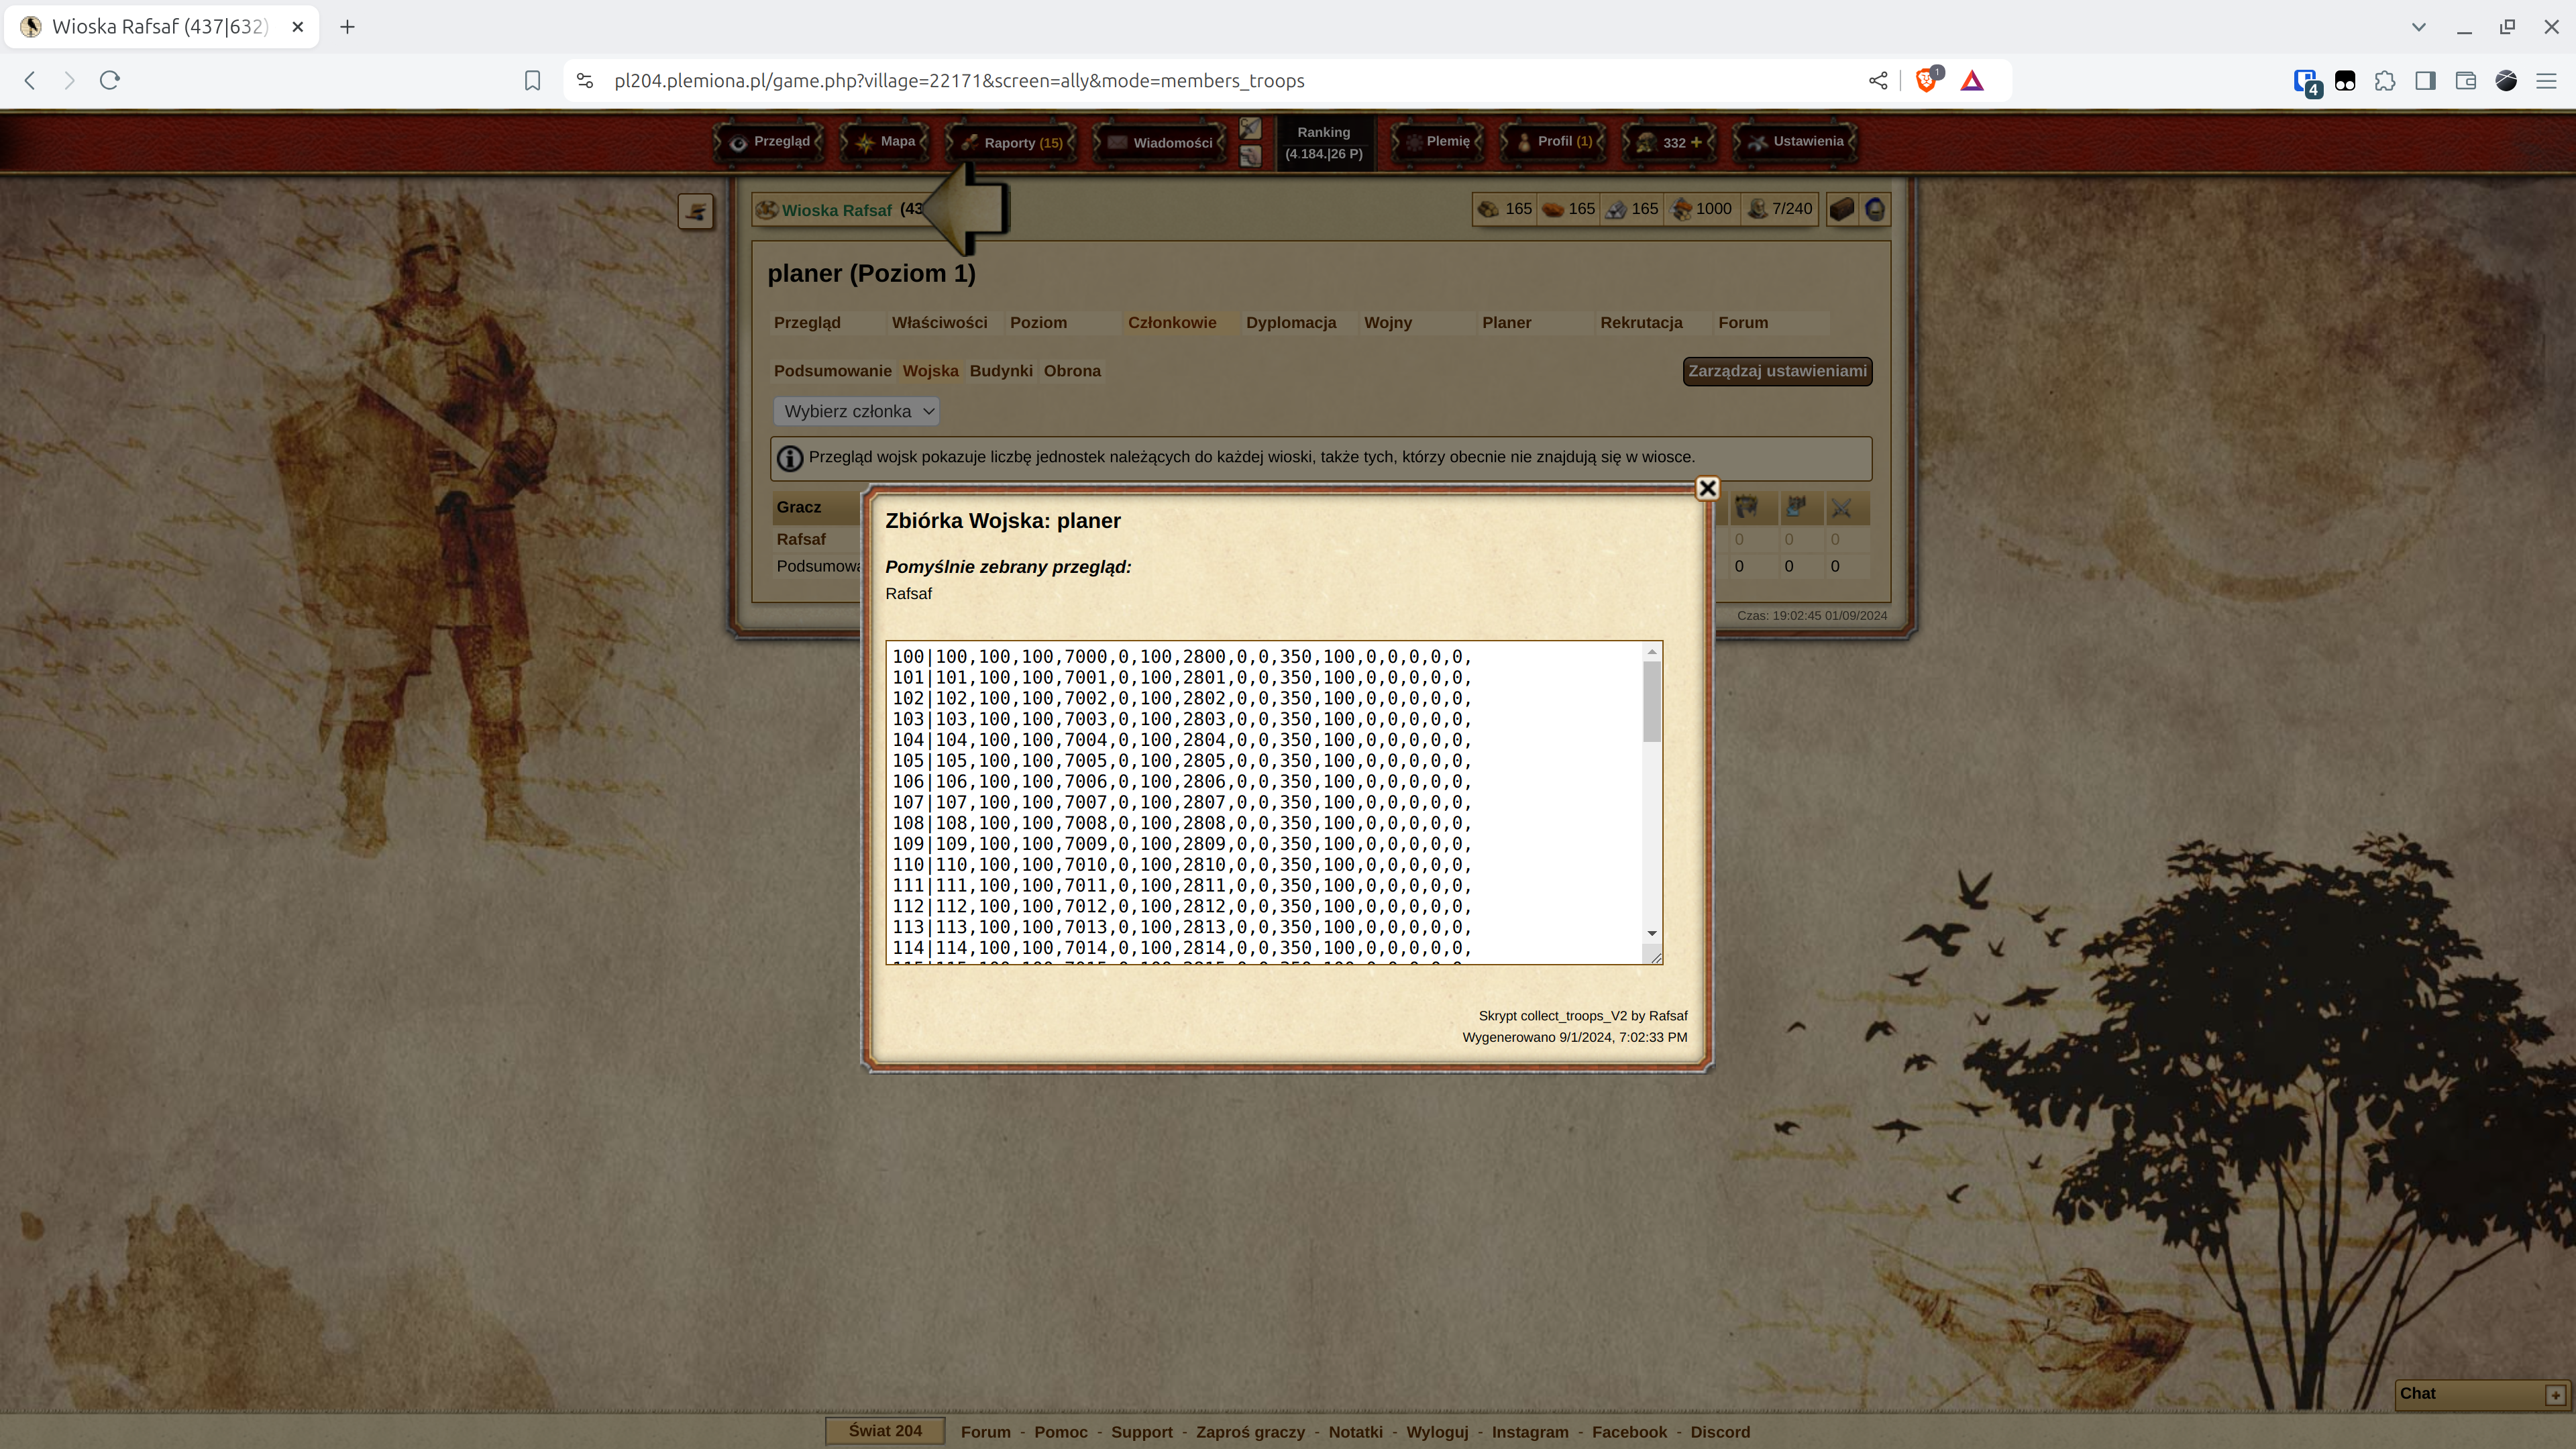
Task: Open the Budynki sub-tab
Action: [x=1000, y=371]
